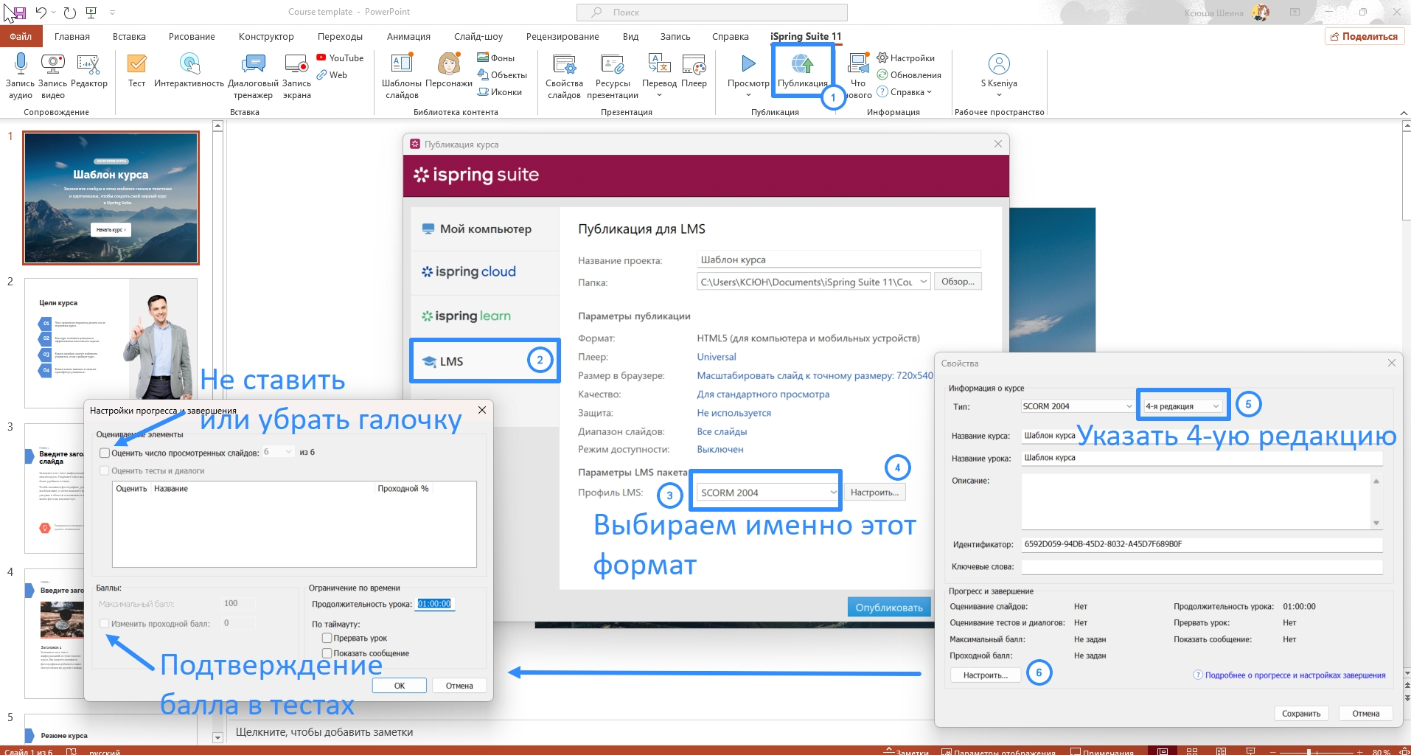The height and width of the screenshot is (755, 1411).
Task: Undo the last action
Action: (41, 13)
